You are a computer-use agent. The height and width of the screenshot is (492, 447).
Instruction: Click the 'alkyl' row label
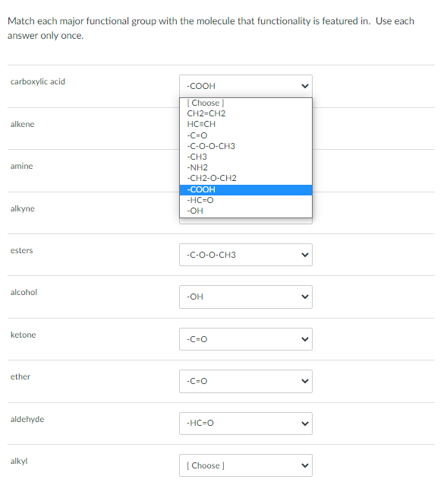[x=19, y=462]
